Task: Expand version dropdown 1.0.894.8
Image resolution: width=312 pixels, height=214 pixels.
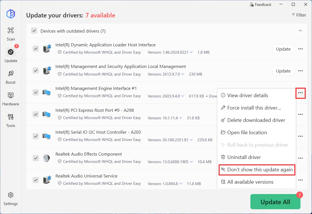Action: (181, 183)
